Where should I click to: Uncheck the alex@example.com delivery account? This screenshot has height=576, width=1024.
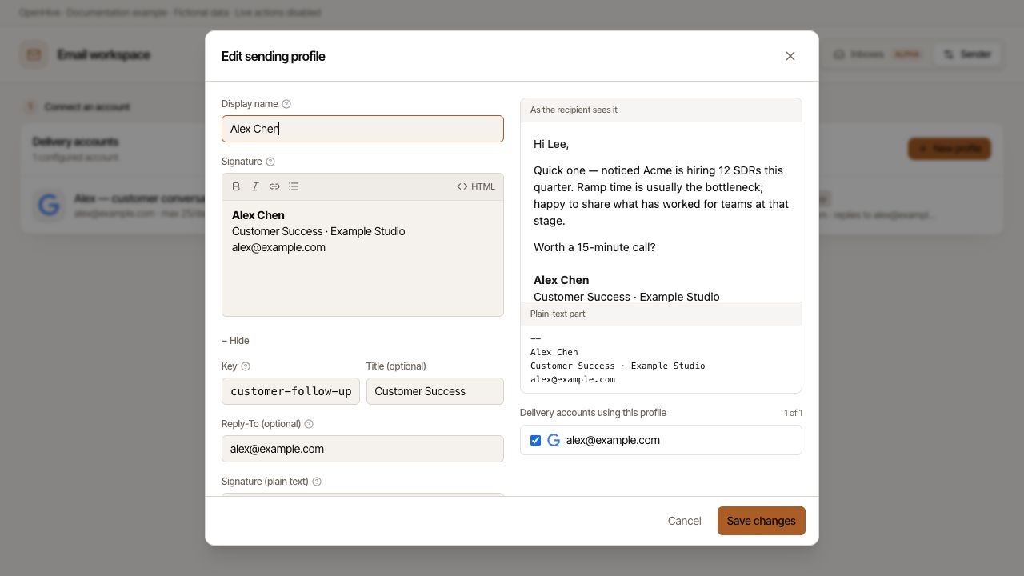(536, 440)
